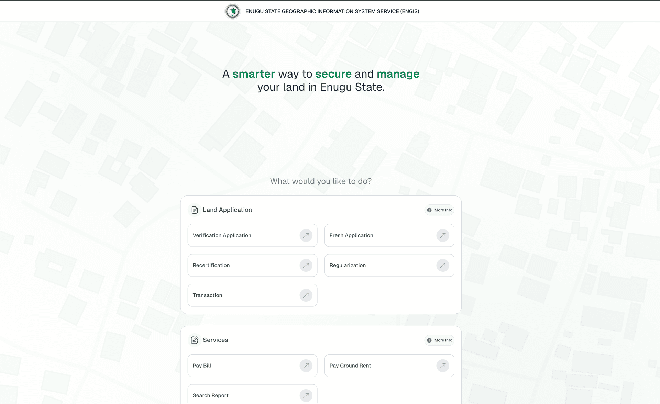Open More Info for Land Application
The height and width of the screenshot is (404, 660).
click(439, 210)
